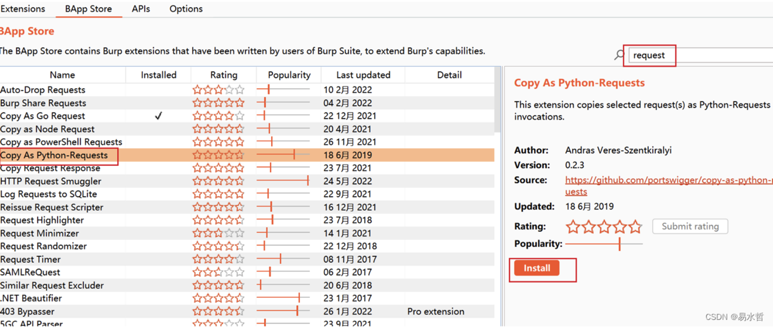Select Copy As Python-Requests row

(x=247, y=155)
